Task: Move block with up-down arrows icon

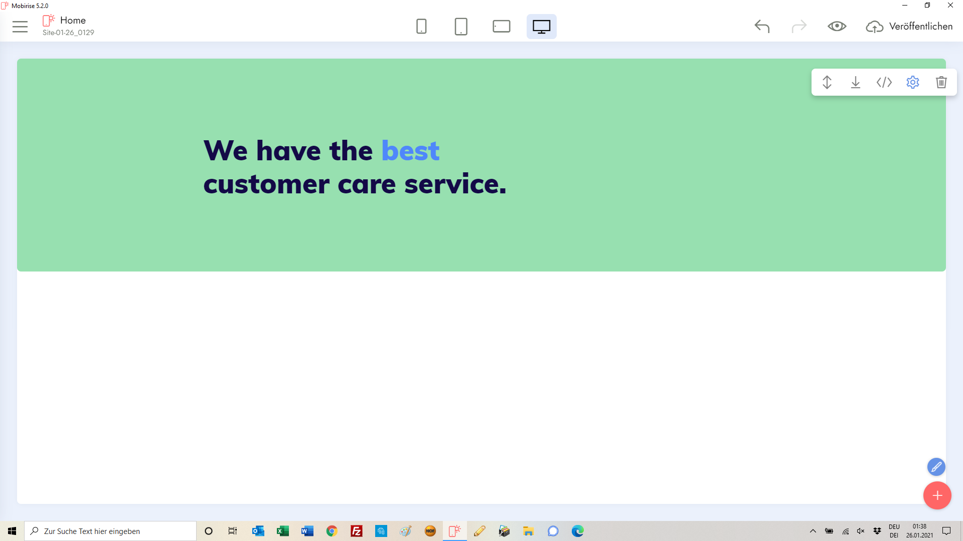Action: (827, 82)
